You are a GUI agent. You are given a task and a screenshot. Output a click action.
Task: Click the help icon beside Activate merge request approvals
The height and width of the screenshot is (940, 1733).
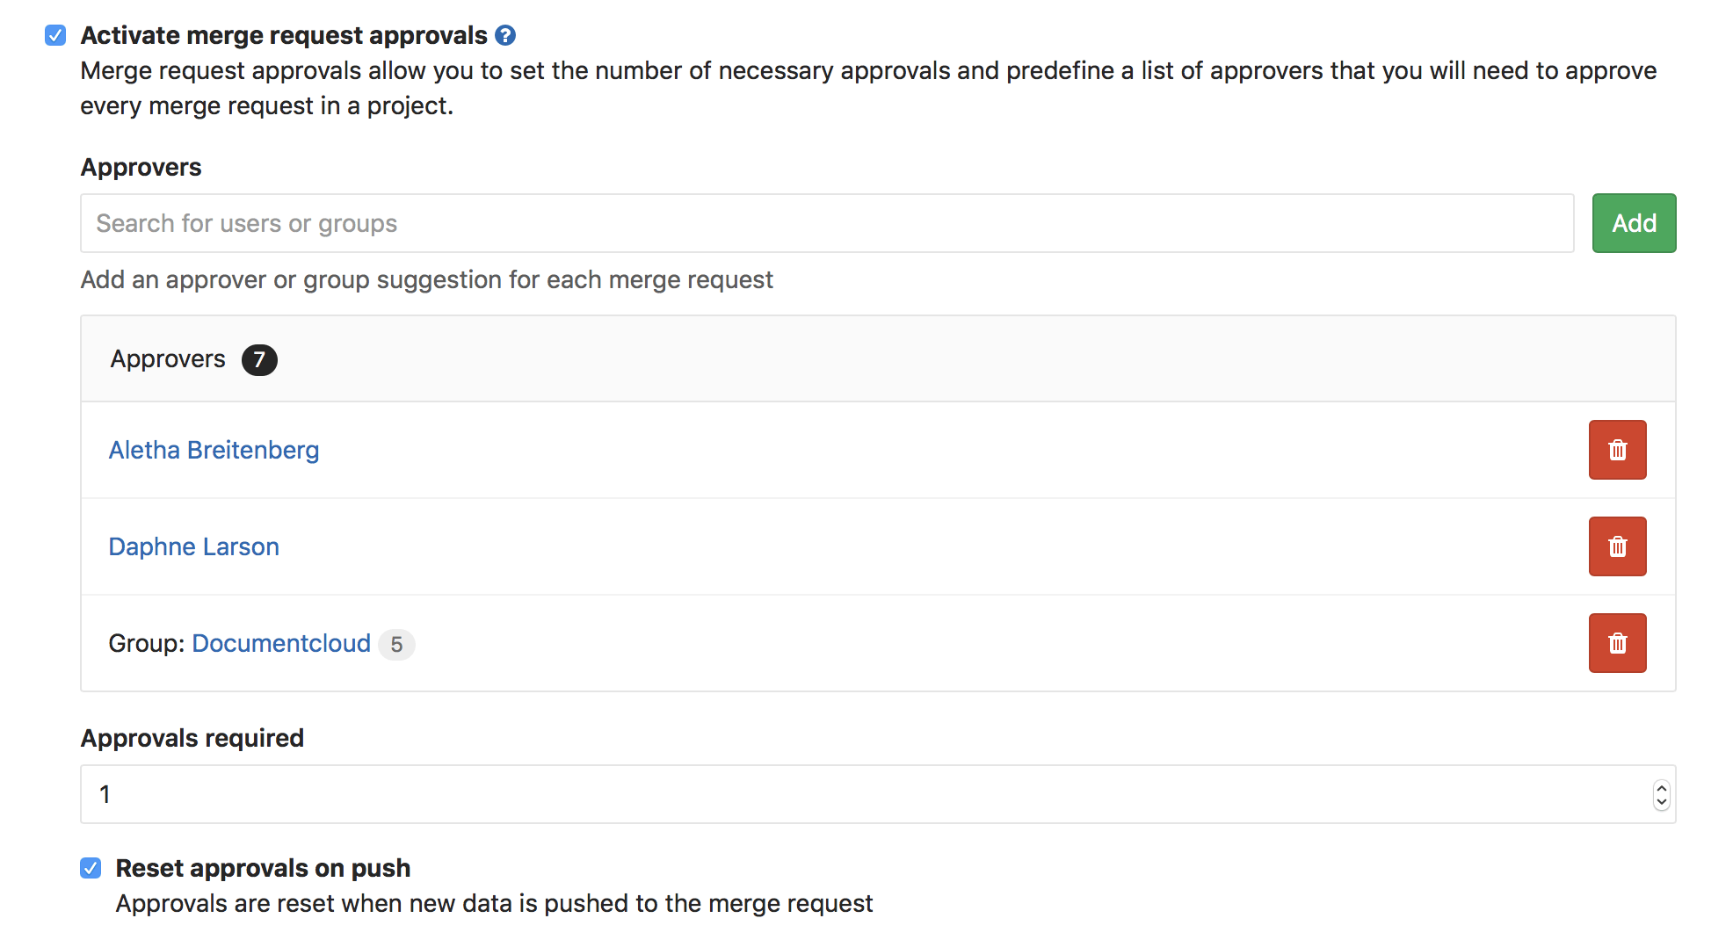pyautogui.click(x=505, y=35)
